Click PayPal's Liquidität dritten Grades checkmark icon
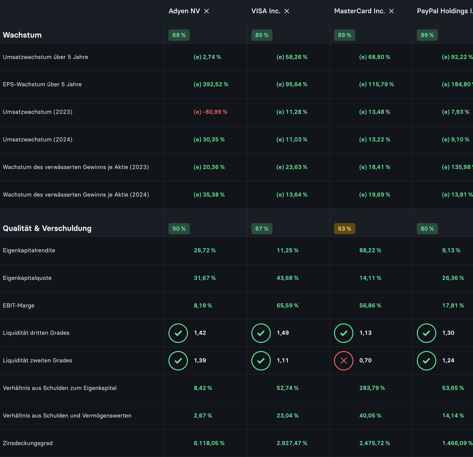The image size is (473, 457). pyautogui.click(x=427, y=333)
